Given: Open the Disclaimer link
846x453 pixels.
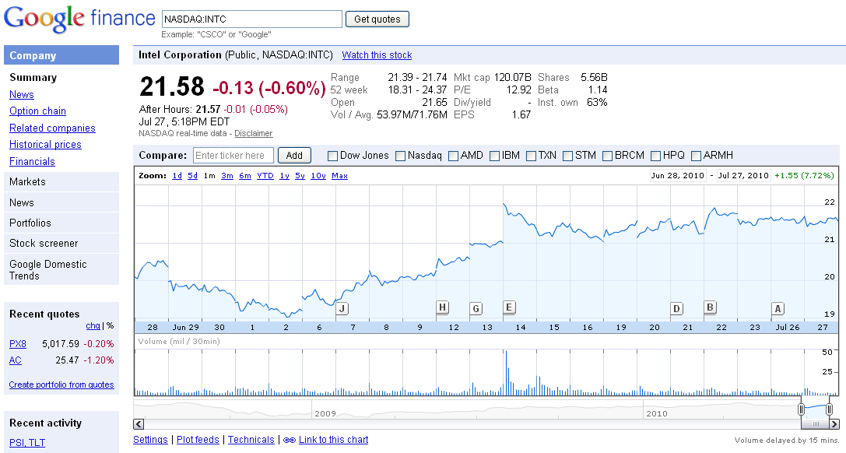Looking at the screenshot, I should [254, 133].
